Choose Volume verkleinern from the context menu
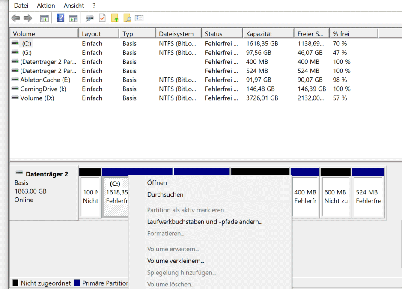The width and height of the screenshot is (402, 289). (x=176, y=261)
